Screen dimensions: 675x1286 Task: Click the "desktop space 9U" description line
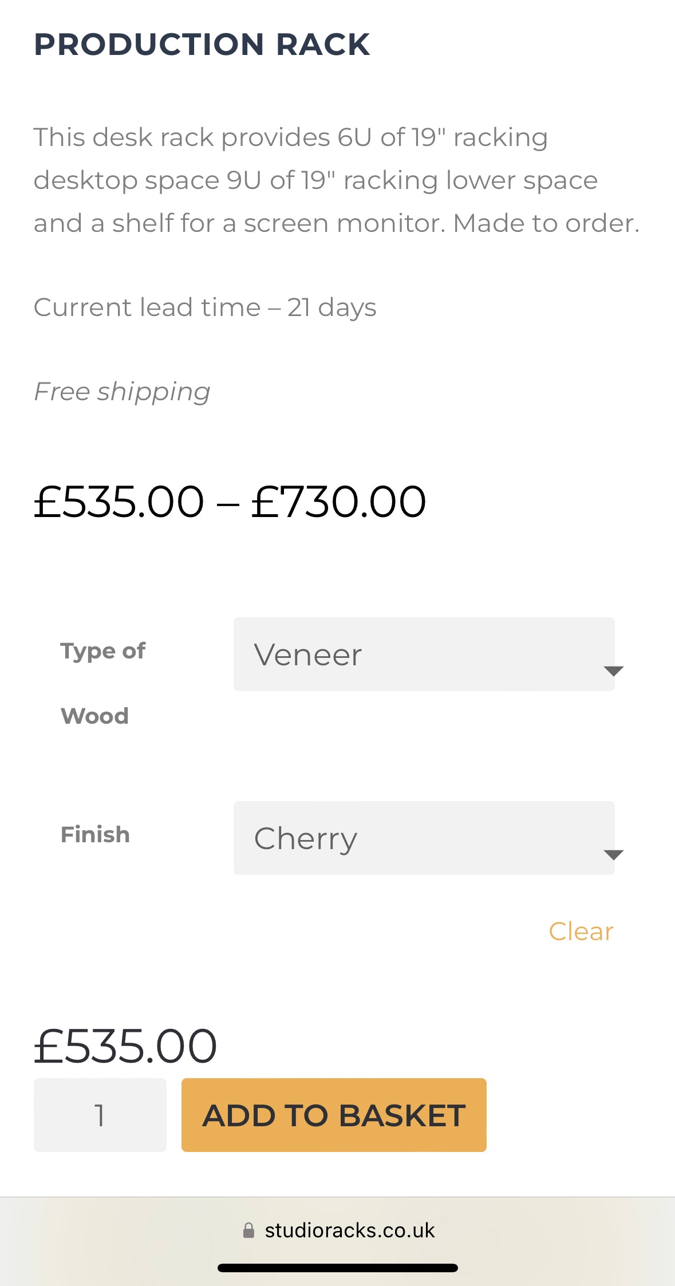(315, 180)
